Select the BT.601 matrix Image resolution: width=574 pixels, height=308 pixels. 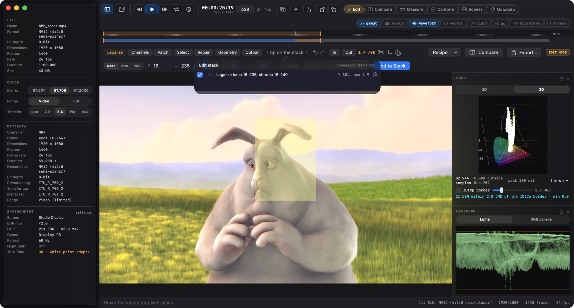click(x=39, y=90)
